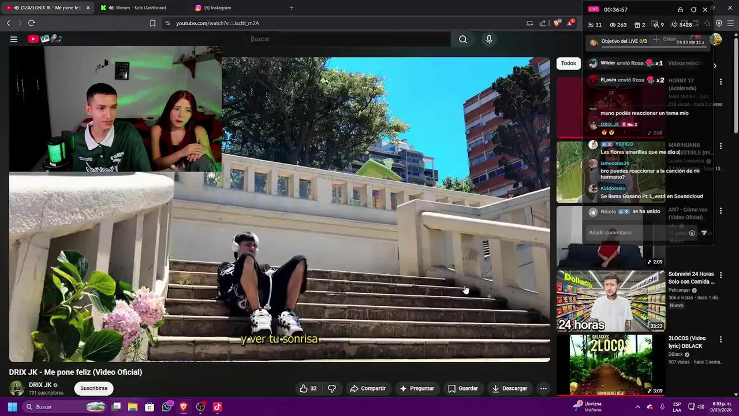Click the emoji icon in comment box
Viewport: 739px width, 416px height.
(692, 233)
